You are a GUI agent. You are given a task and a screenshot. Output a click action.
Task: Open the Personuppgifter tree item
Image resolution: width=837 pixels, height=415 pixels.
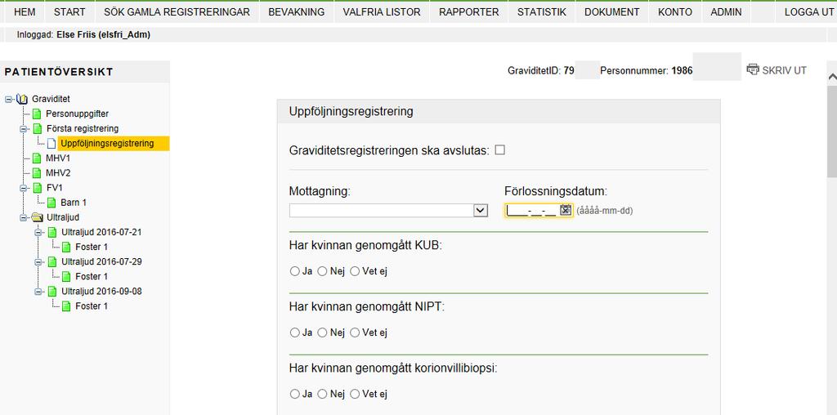(78, 114)
